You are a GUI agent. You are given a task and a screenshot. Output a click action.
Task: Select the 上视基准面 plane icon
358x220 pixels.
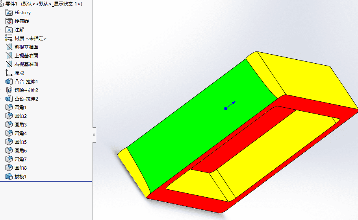coord(9,55)
